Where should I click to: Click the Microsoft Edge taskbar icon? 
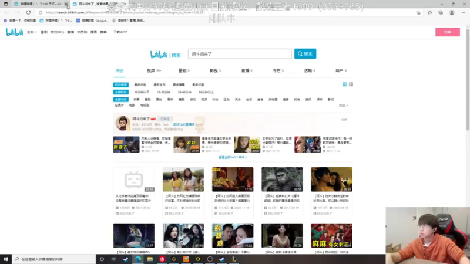137,259
